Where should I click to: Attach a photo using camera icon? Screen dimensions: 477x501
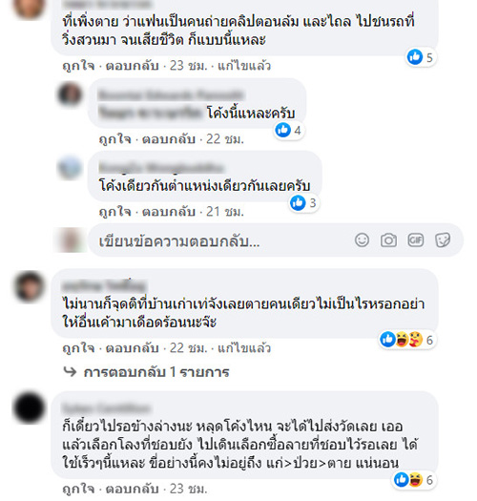pyautogui.click(x=388, y=240)
